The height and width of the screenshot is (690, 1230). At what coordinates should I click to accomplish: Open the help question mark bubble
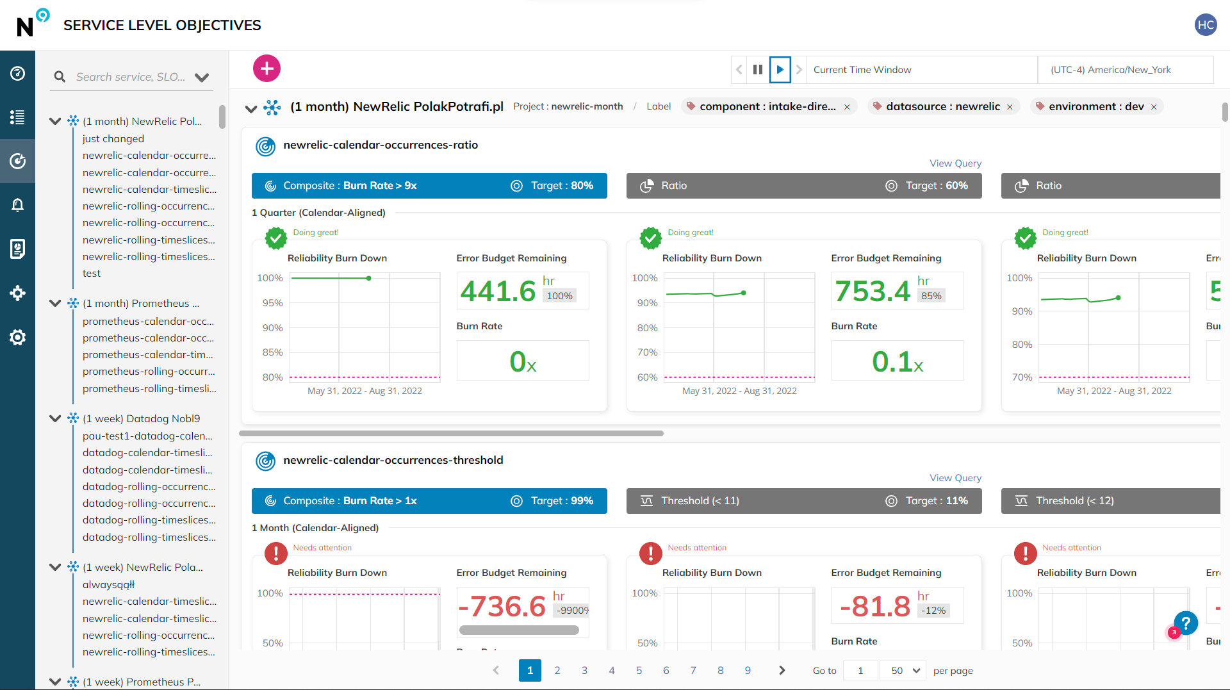pos(1186,622)
